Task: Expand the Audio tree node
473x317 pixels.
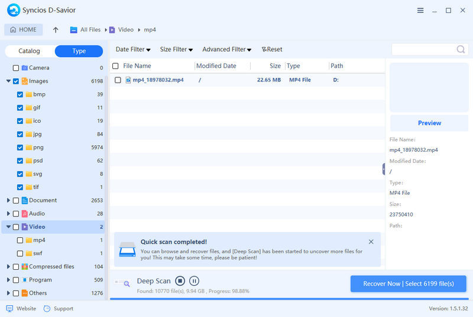Action: pos(8,214)
